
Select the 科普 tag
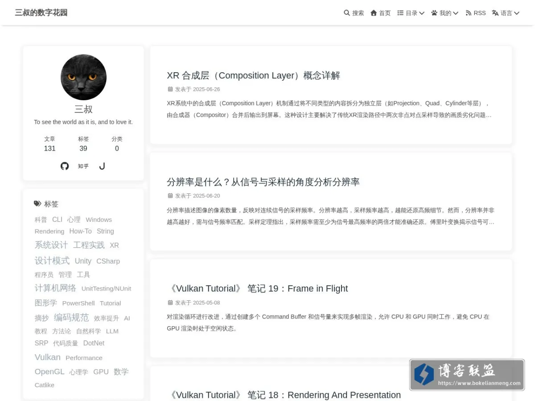(41, 220)
